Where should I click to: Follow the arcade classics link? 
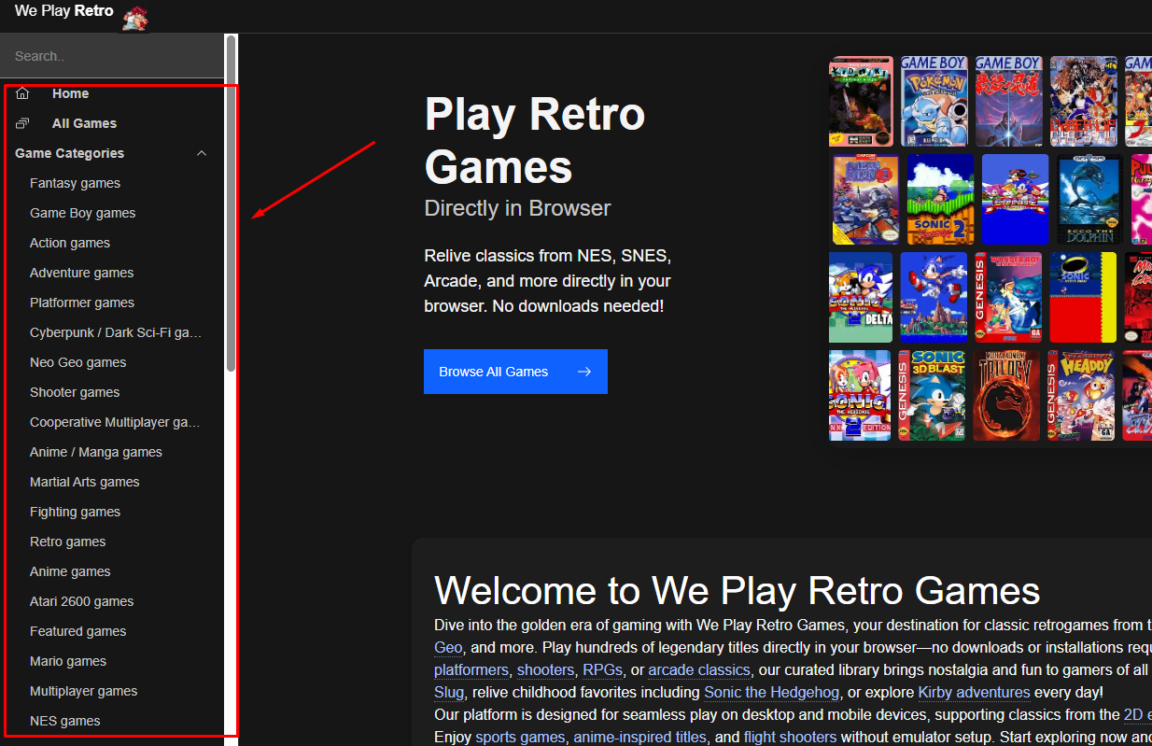(x=699, y=670)
